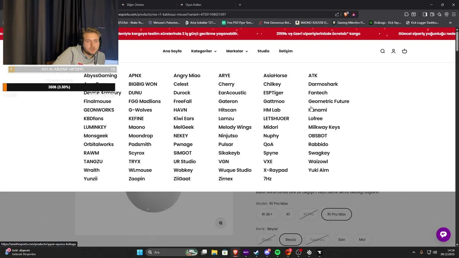The width and height of the screenshot is (459, 258).
Task: Open the Finalmouse brand link
Action: pos(98,101)
